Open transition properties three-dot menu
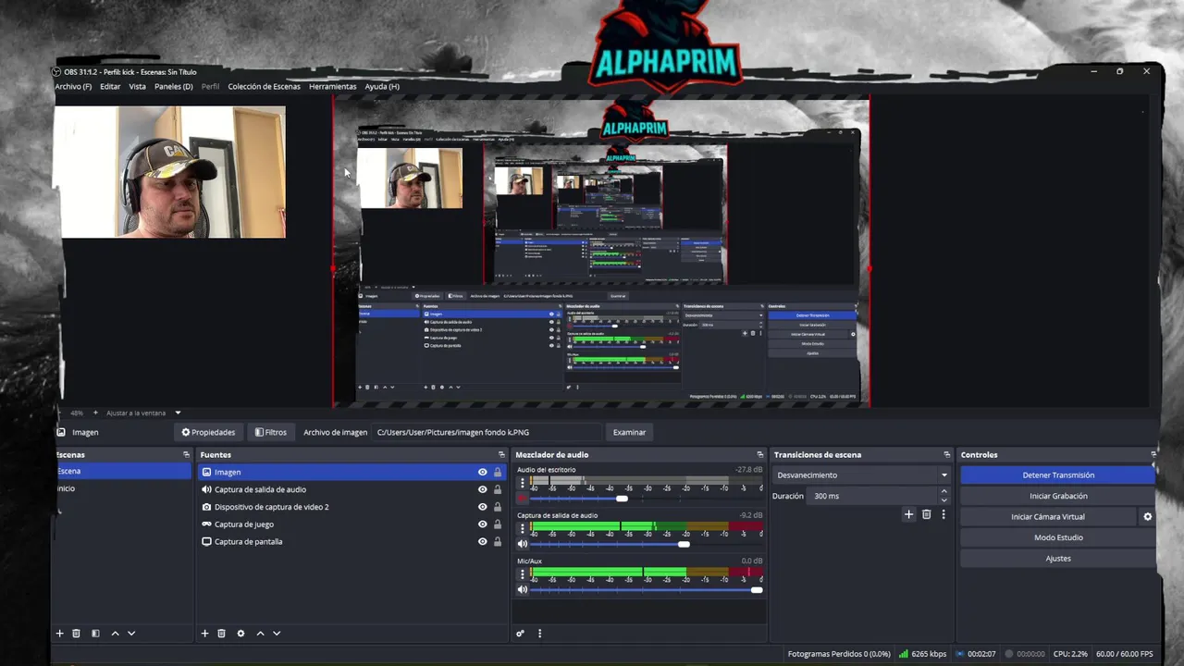Viewport: 1184px width, 666px height. pyautogui.click(x=943, y=514)
